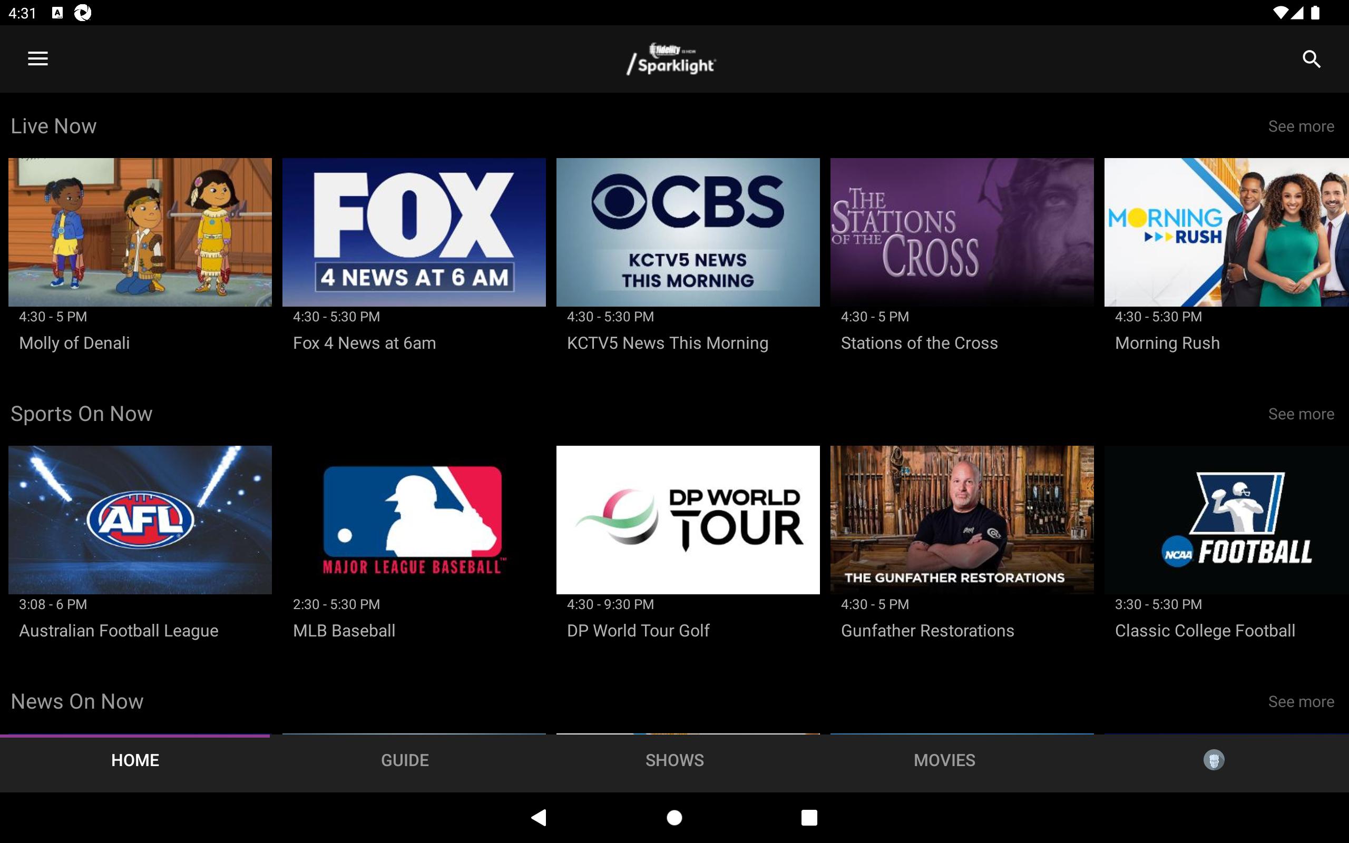Tap the '3:30 - 5:30 PM' time label
Viewport: 1349px width, 843px height.
click(1158, 604)
